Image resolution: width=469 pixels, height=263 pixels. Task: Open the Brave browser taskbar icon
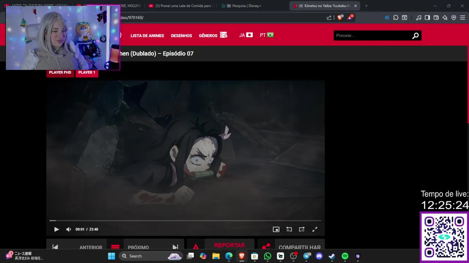[242, 256]
